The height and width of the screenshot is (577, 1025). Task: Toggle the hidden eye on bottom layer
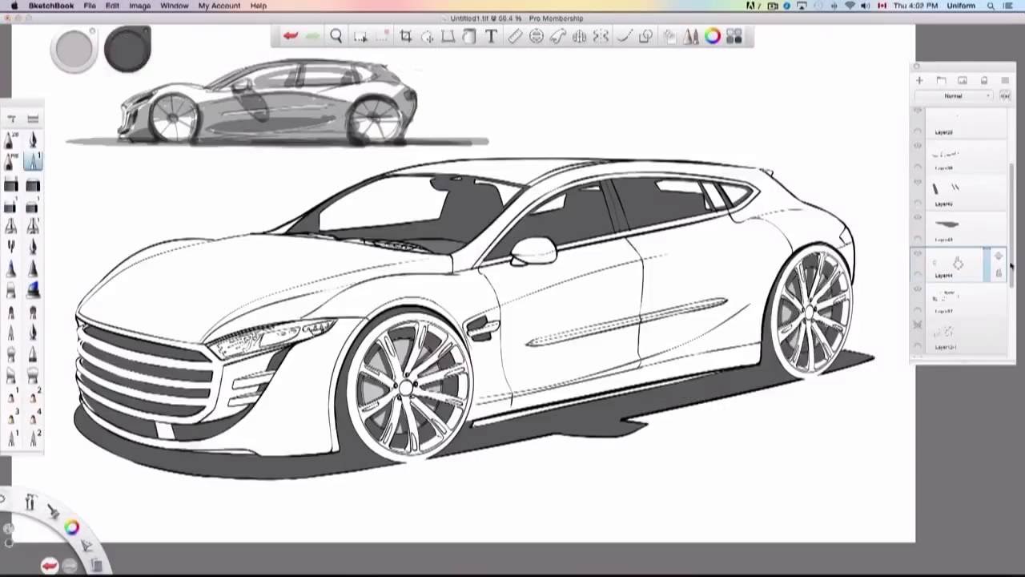918,325
